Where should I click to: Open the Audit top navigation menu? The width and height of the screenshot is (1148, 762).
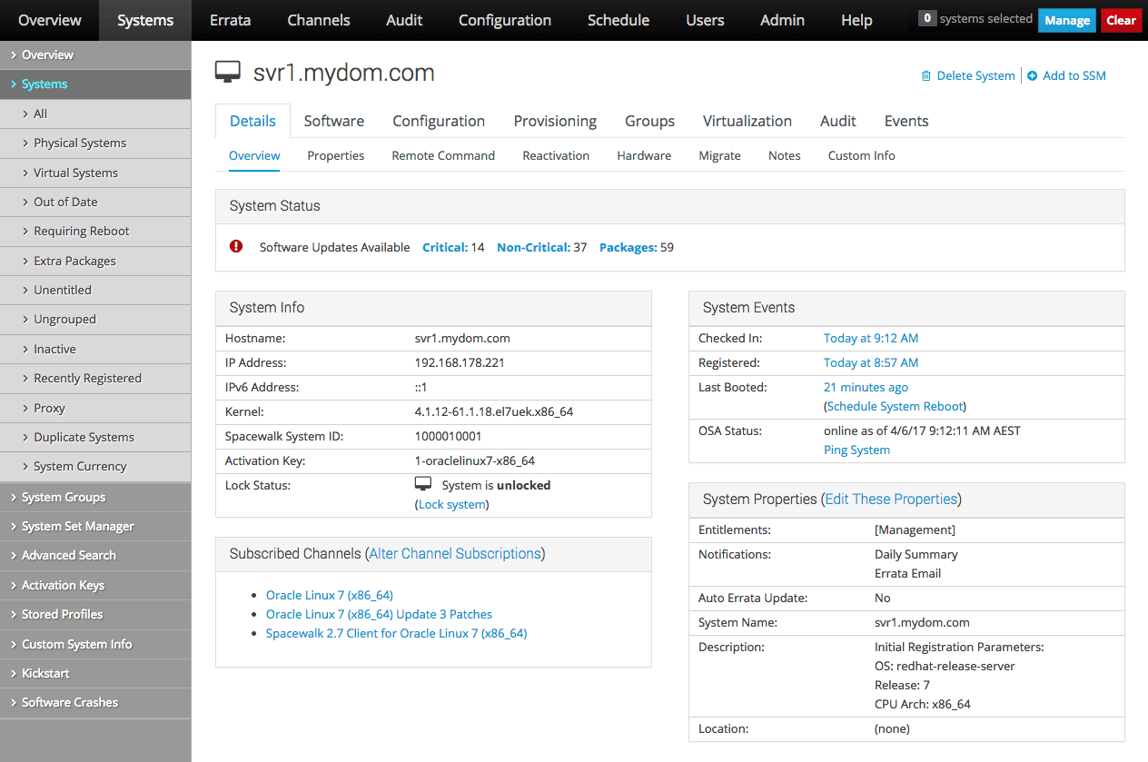point(404,20)
